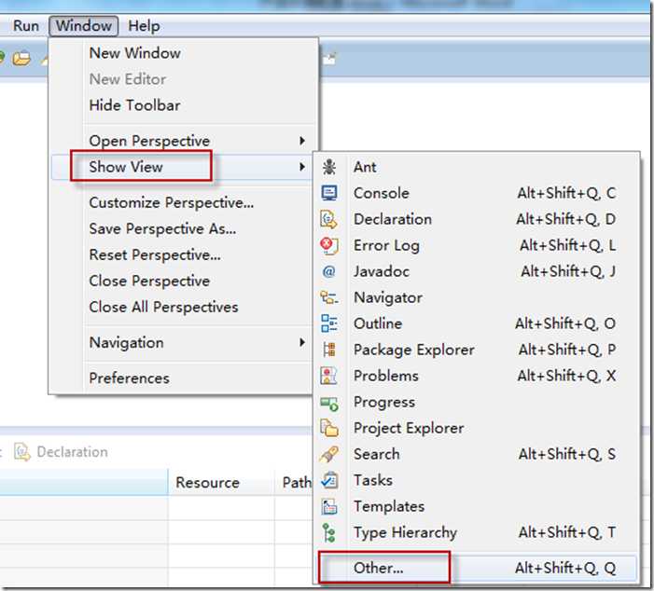Click the Type Hierarchy icon
654x591 pixels.
click(x=329, y=532)
